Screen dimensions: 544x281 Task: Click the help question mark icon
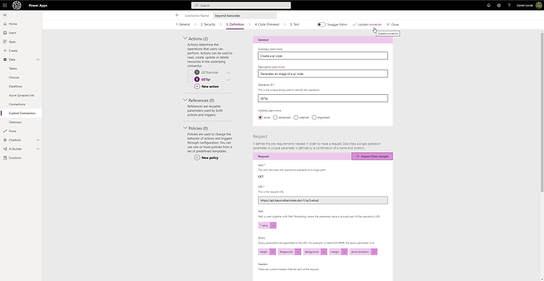point(509,5)
